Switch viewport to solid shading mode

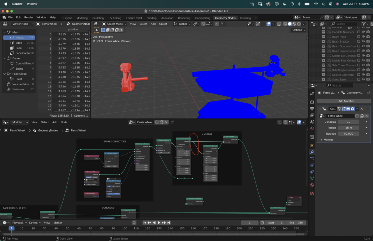pyautogui.click(x=290, y=24)
